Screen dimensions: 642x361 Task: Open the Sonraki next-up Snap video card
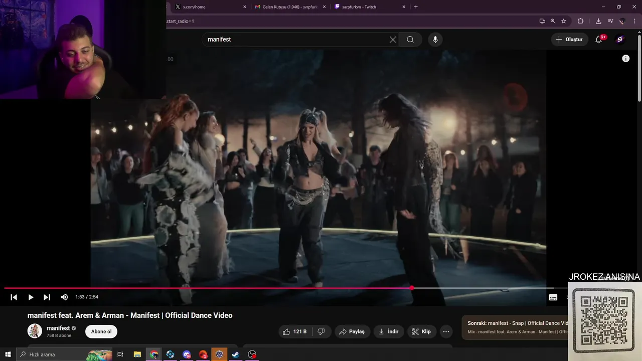pyautogui.click(x=515, y=327)
